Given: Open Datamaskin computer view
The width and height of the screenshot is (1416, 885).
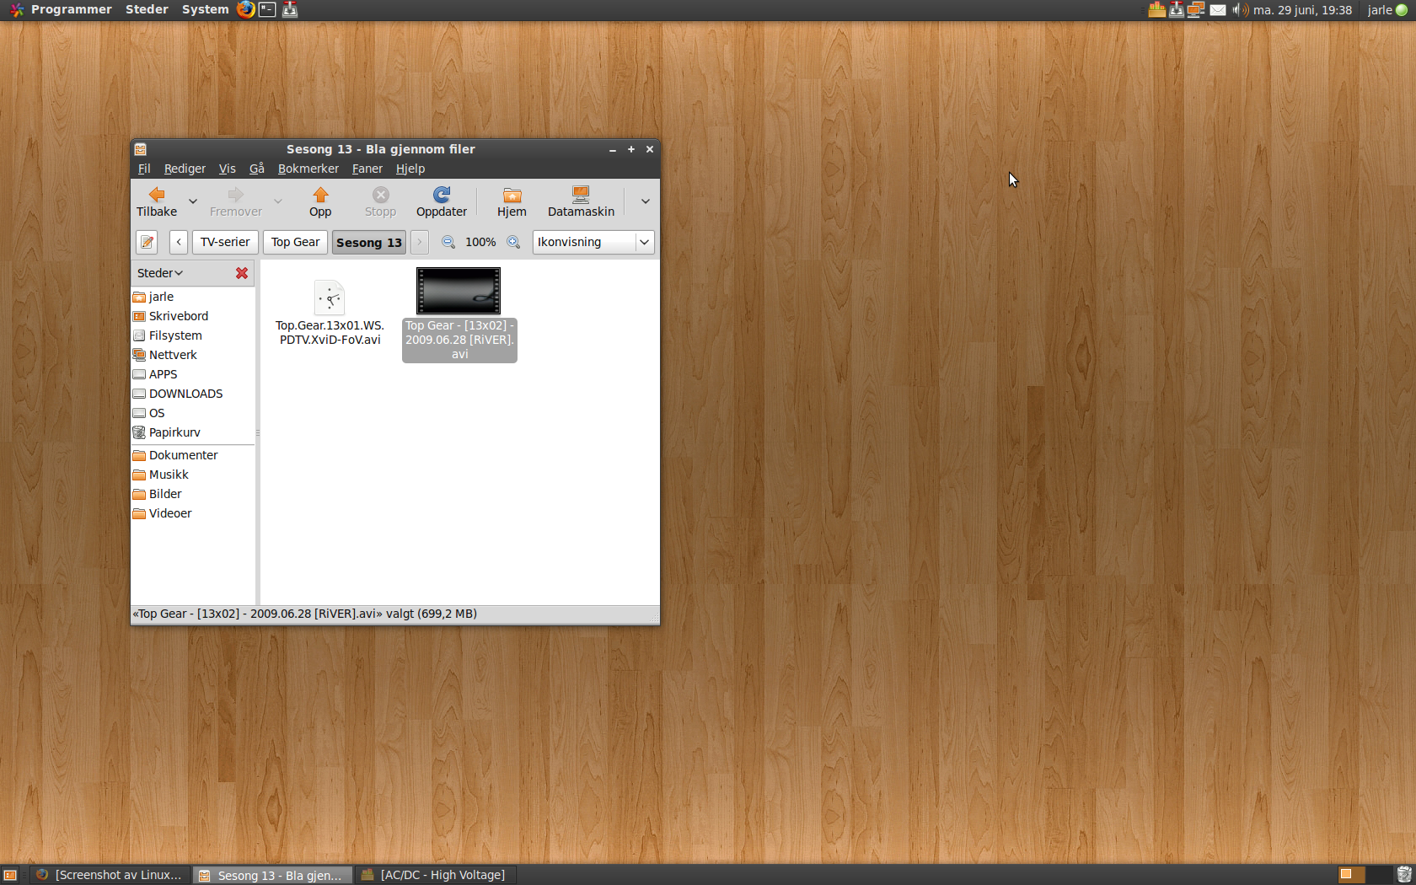Looking at the screenshot, I should point(581,202).
